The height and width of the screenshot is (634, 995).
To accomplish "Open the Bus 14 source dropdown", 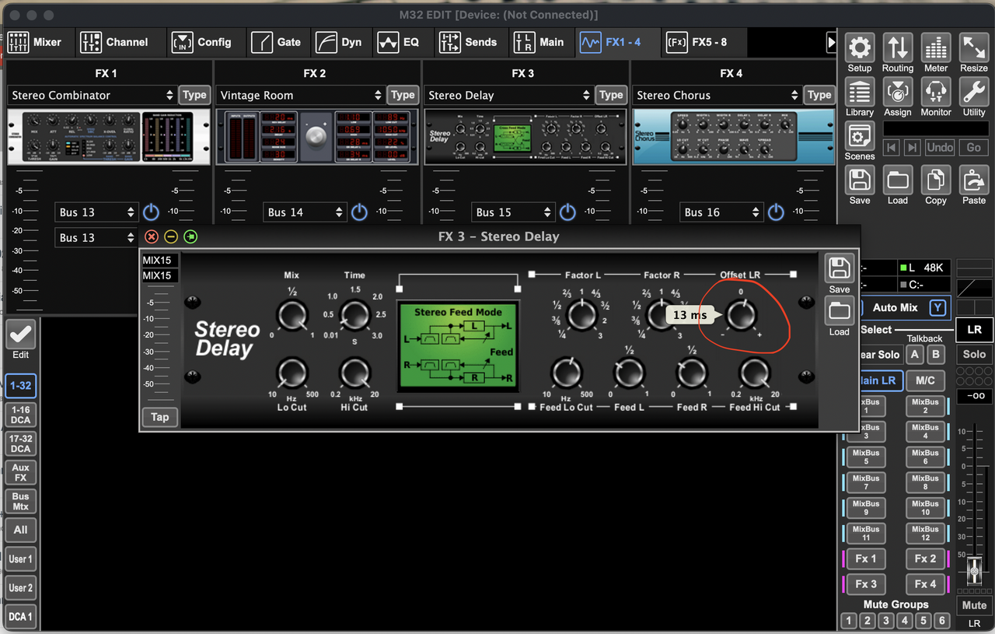I will point(305,212).
